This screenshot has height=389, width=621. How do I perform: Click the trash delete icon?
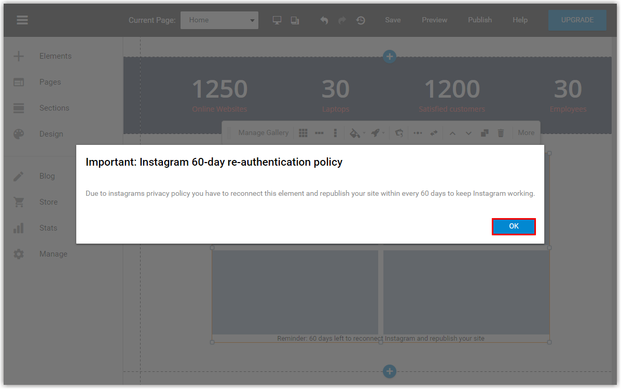(501, 133)
